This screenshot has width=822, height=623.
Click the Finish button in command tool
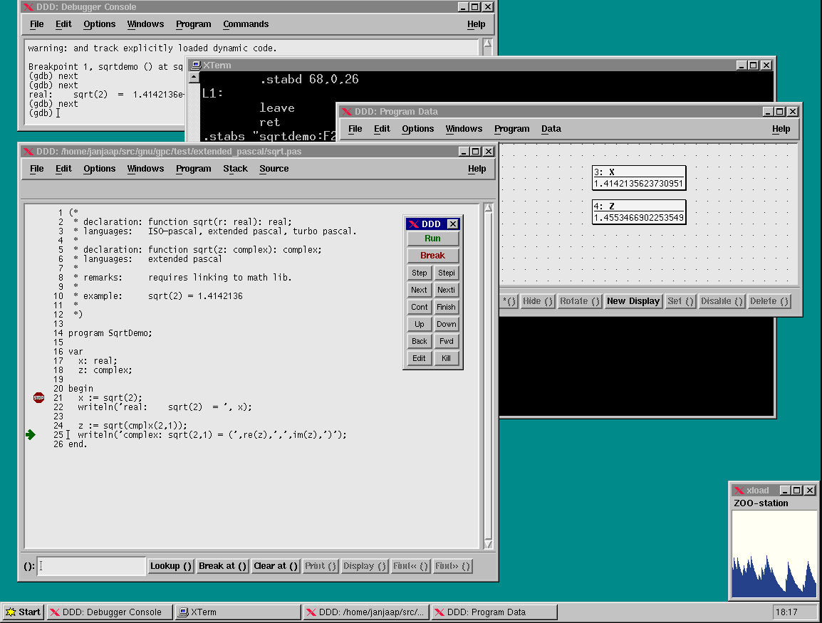pyautogui.click(x=447, y=307)
